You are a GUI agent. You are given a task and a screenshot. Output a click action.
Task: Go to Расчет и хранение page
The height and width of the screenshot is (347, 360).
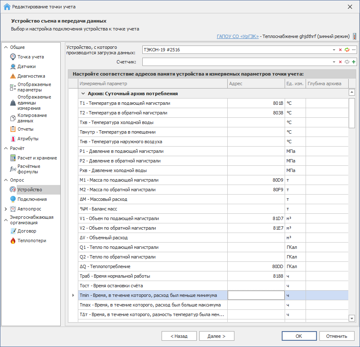pos(37,158)
